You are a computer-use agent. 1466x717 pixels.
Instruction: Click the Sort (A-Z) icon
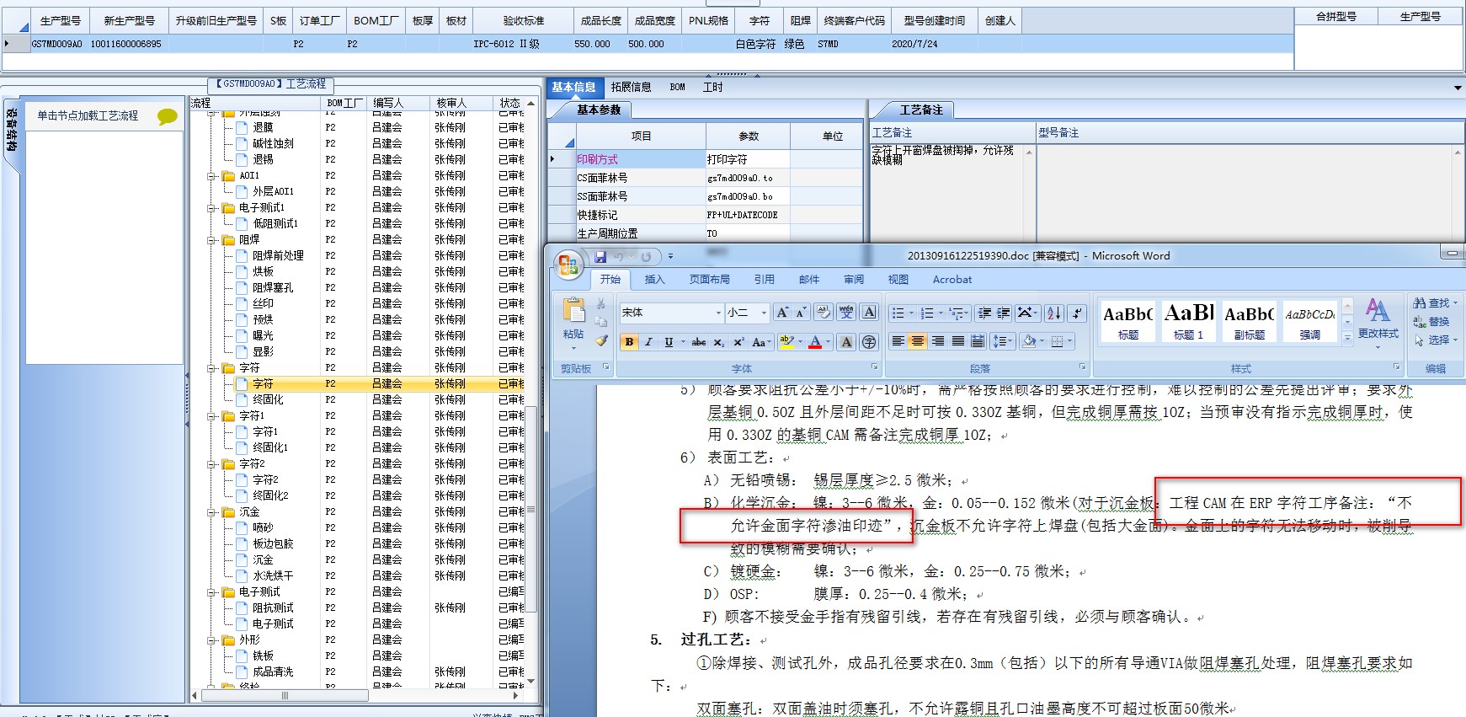point(1053,313)
